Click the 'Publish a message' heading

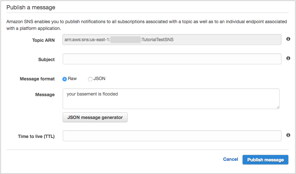(31, 7)
